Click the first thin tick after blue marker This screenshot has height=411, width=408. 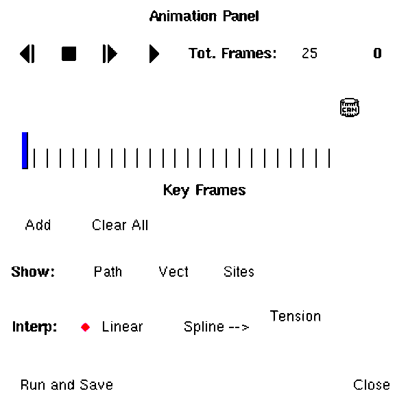(x=34, y=158)
